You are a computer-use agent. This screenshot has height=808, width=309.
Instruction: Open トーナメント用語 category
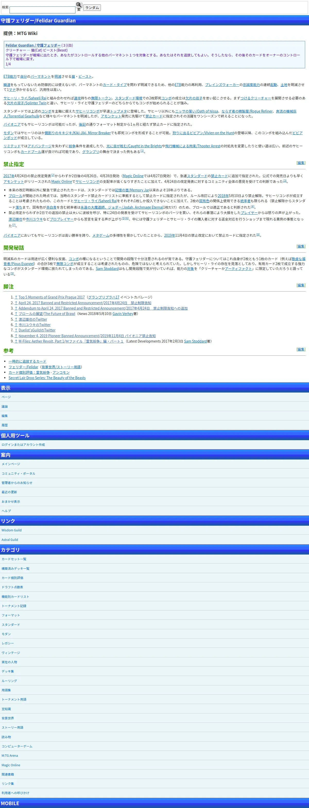14,700
